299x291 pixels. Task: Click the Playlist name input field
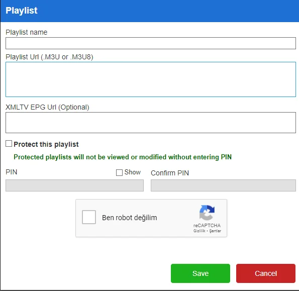[x=151, y=43]
